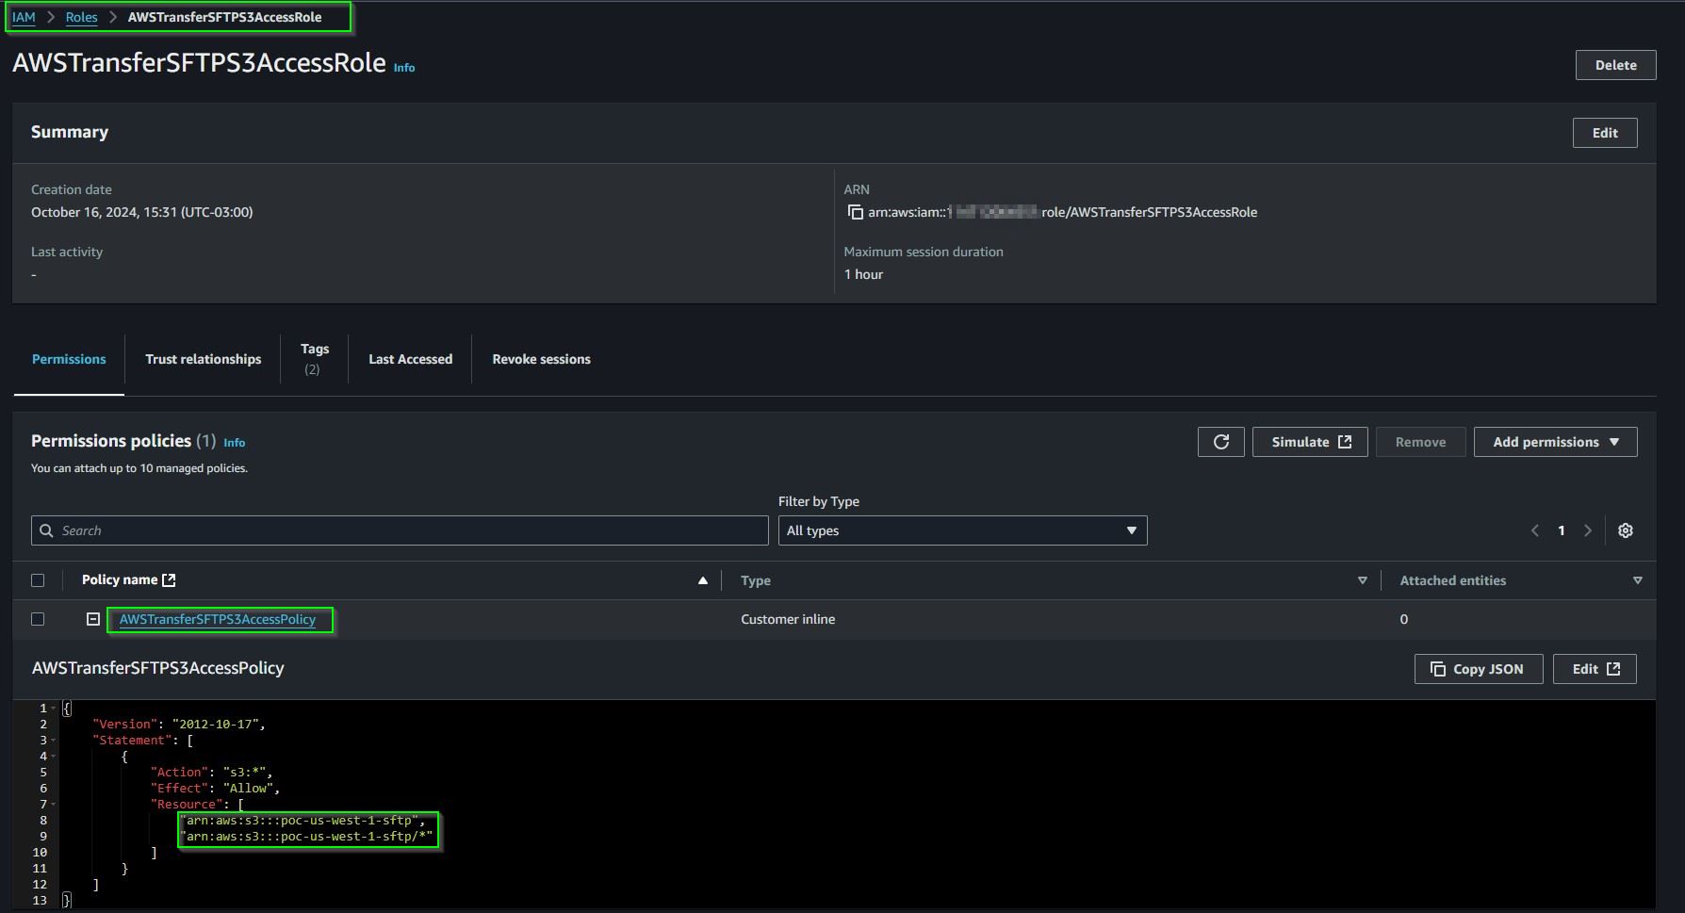This screenshot has height=913, width=1685.
Task: Click the IAM breadcrumb link
Action: tap(24, 17)
